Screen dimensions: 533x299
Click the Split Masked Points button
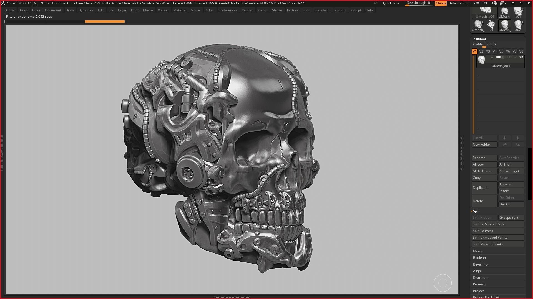pos(498,244)
